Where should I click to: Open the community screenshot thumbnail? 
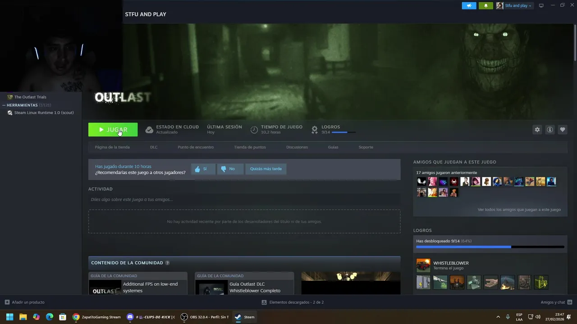coord(351,283)
